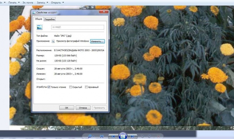Open the Открыть dropdown menu
This screenshot has height=139, width=234.
tap(57, 3)
